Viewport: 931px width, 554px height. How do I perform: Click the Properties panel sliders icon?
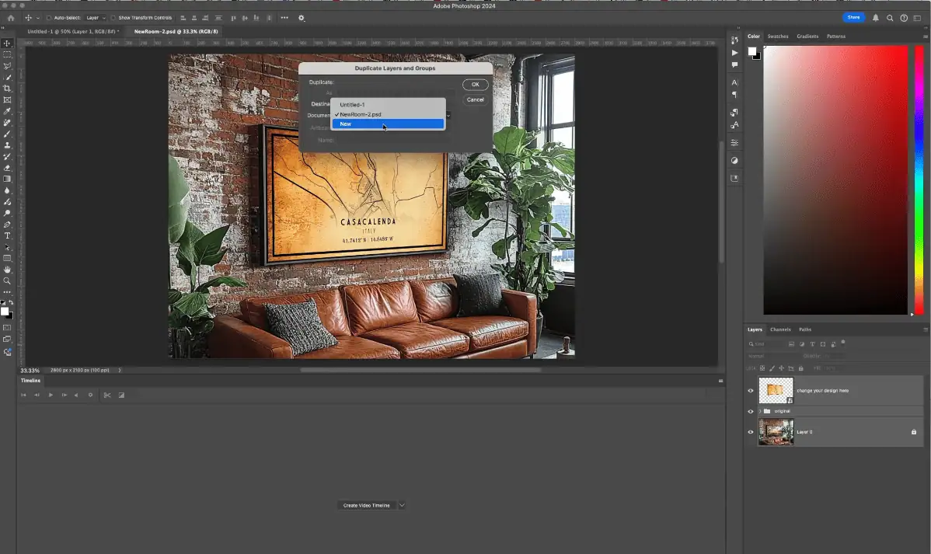pyautogui.click(x=734, y=143)
